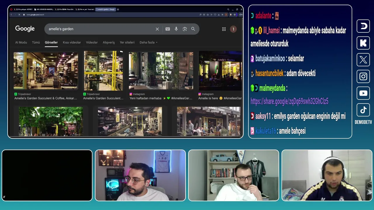Click the chat username lil_hamsi

click(x=271, y=30)
